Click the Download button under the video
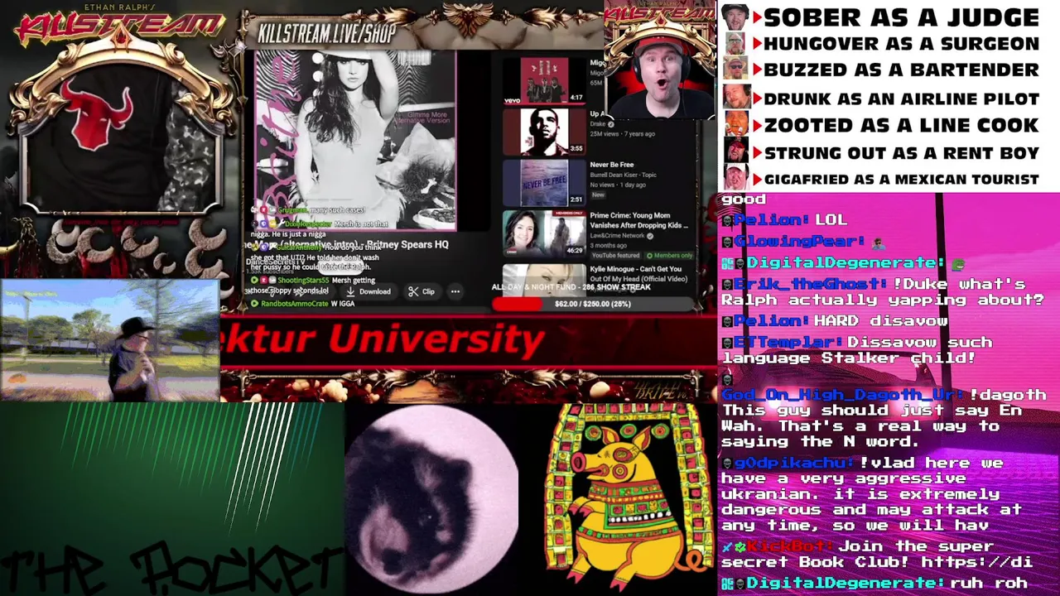This screenshot has width=1060, height=596. point(369,291)
